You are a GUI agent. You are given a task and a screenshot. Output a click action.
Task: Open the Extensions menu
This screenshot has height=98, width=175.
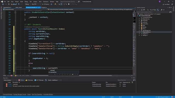point(46,2)
